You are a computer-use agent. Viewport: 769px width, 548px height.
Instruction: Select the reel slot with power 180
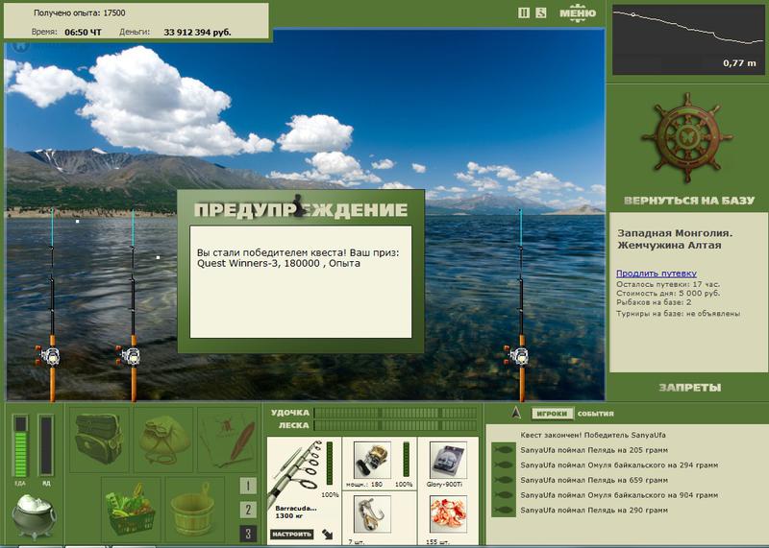[x=372, y=461]
